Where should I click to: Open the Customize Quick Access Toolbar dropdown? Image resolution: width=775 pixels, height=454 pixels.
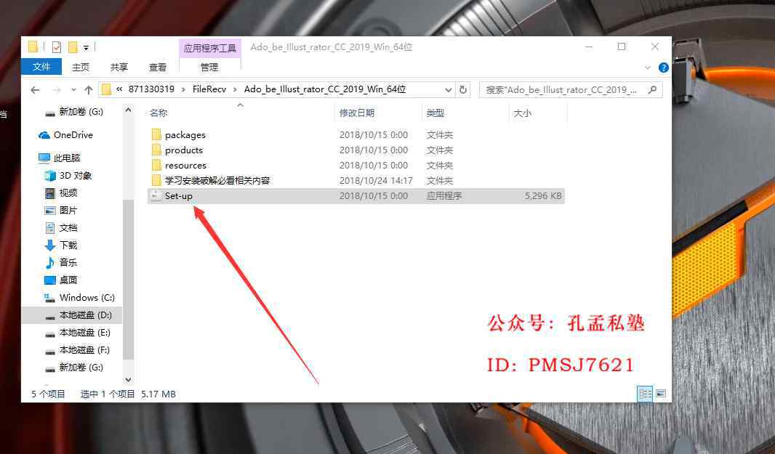86,48
